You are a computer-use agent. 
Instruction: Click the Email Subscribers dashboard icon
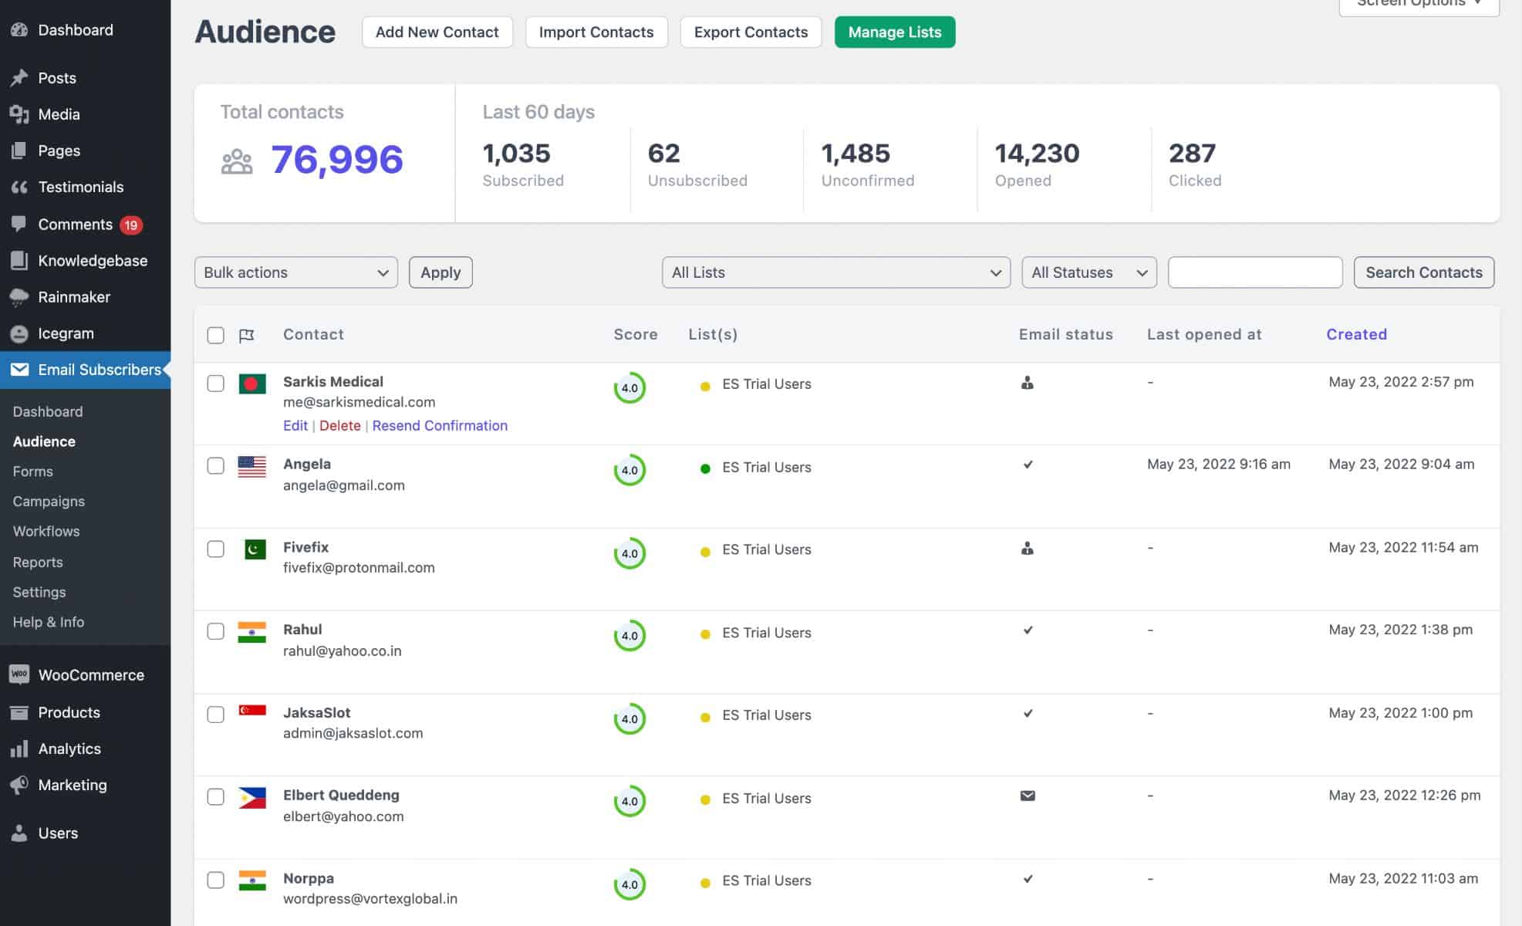[19, 368]
